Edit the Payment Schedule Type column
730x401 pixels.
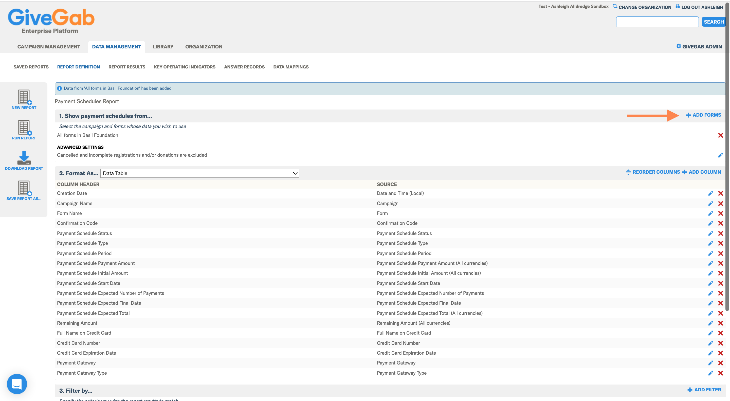point(710,243)
